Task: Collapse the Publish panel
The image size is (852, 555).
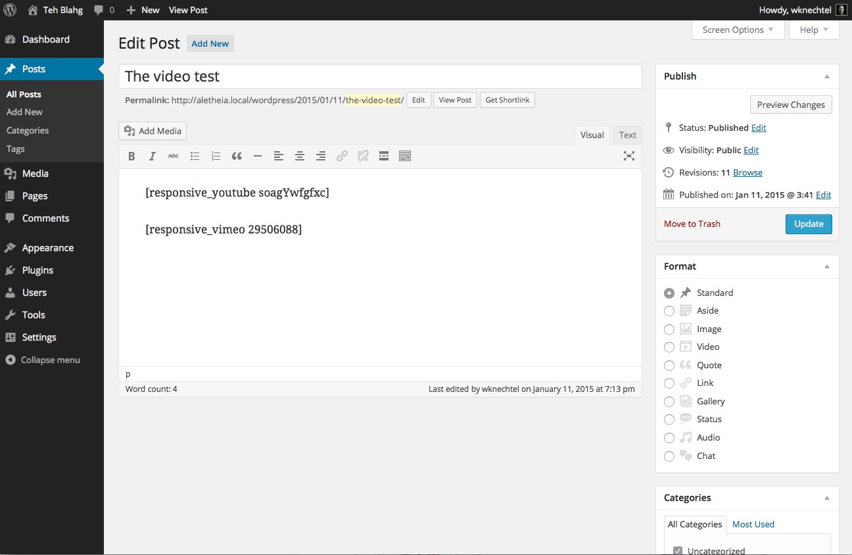Action: 827,76
